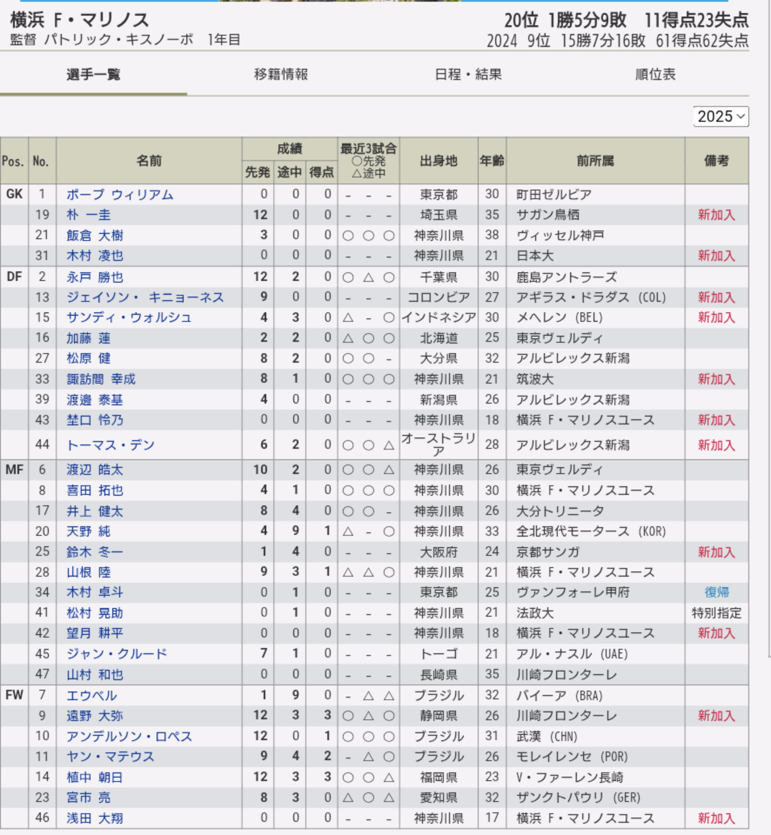Open player link 鈴木 冬一
Screen dimensions: 771x835
[95, 552]
